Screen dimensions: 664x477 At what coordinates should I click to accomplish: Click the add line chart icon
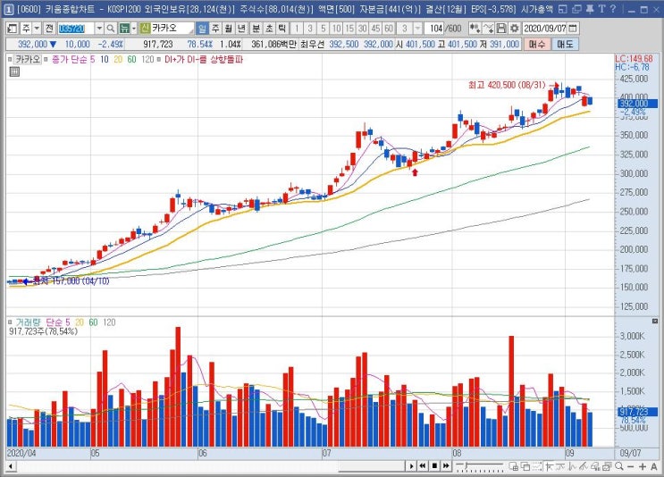[488, 29]
